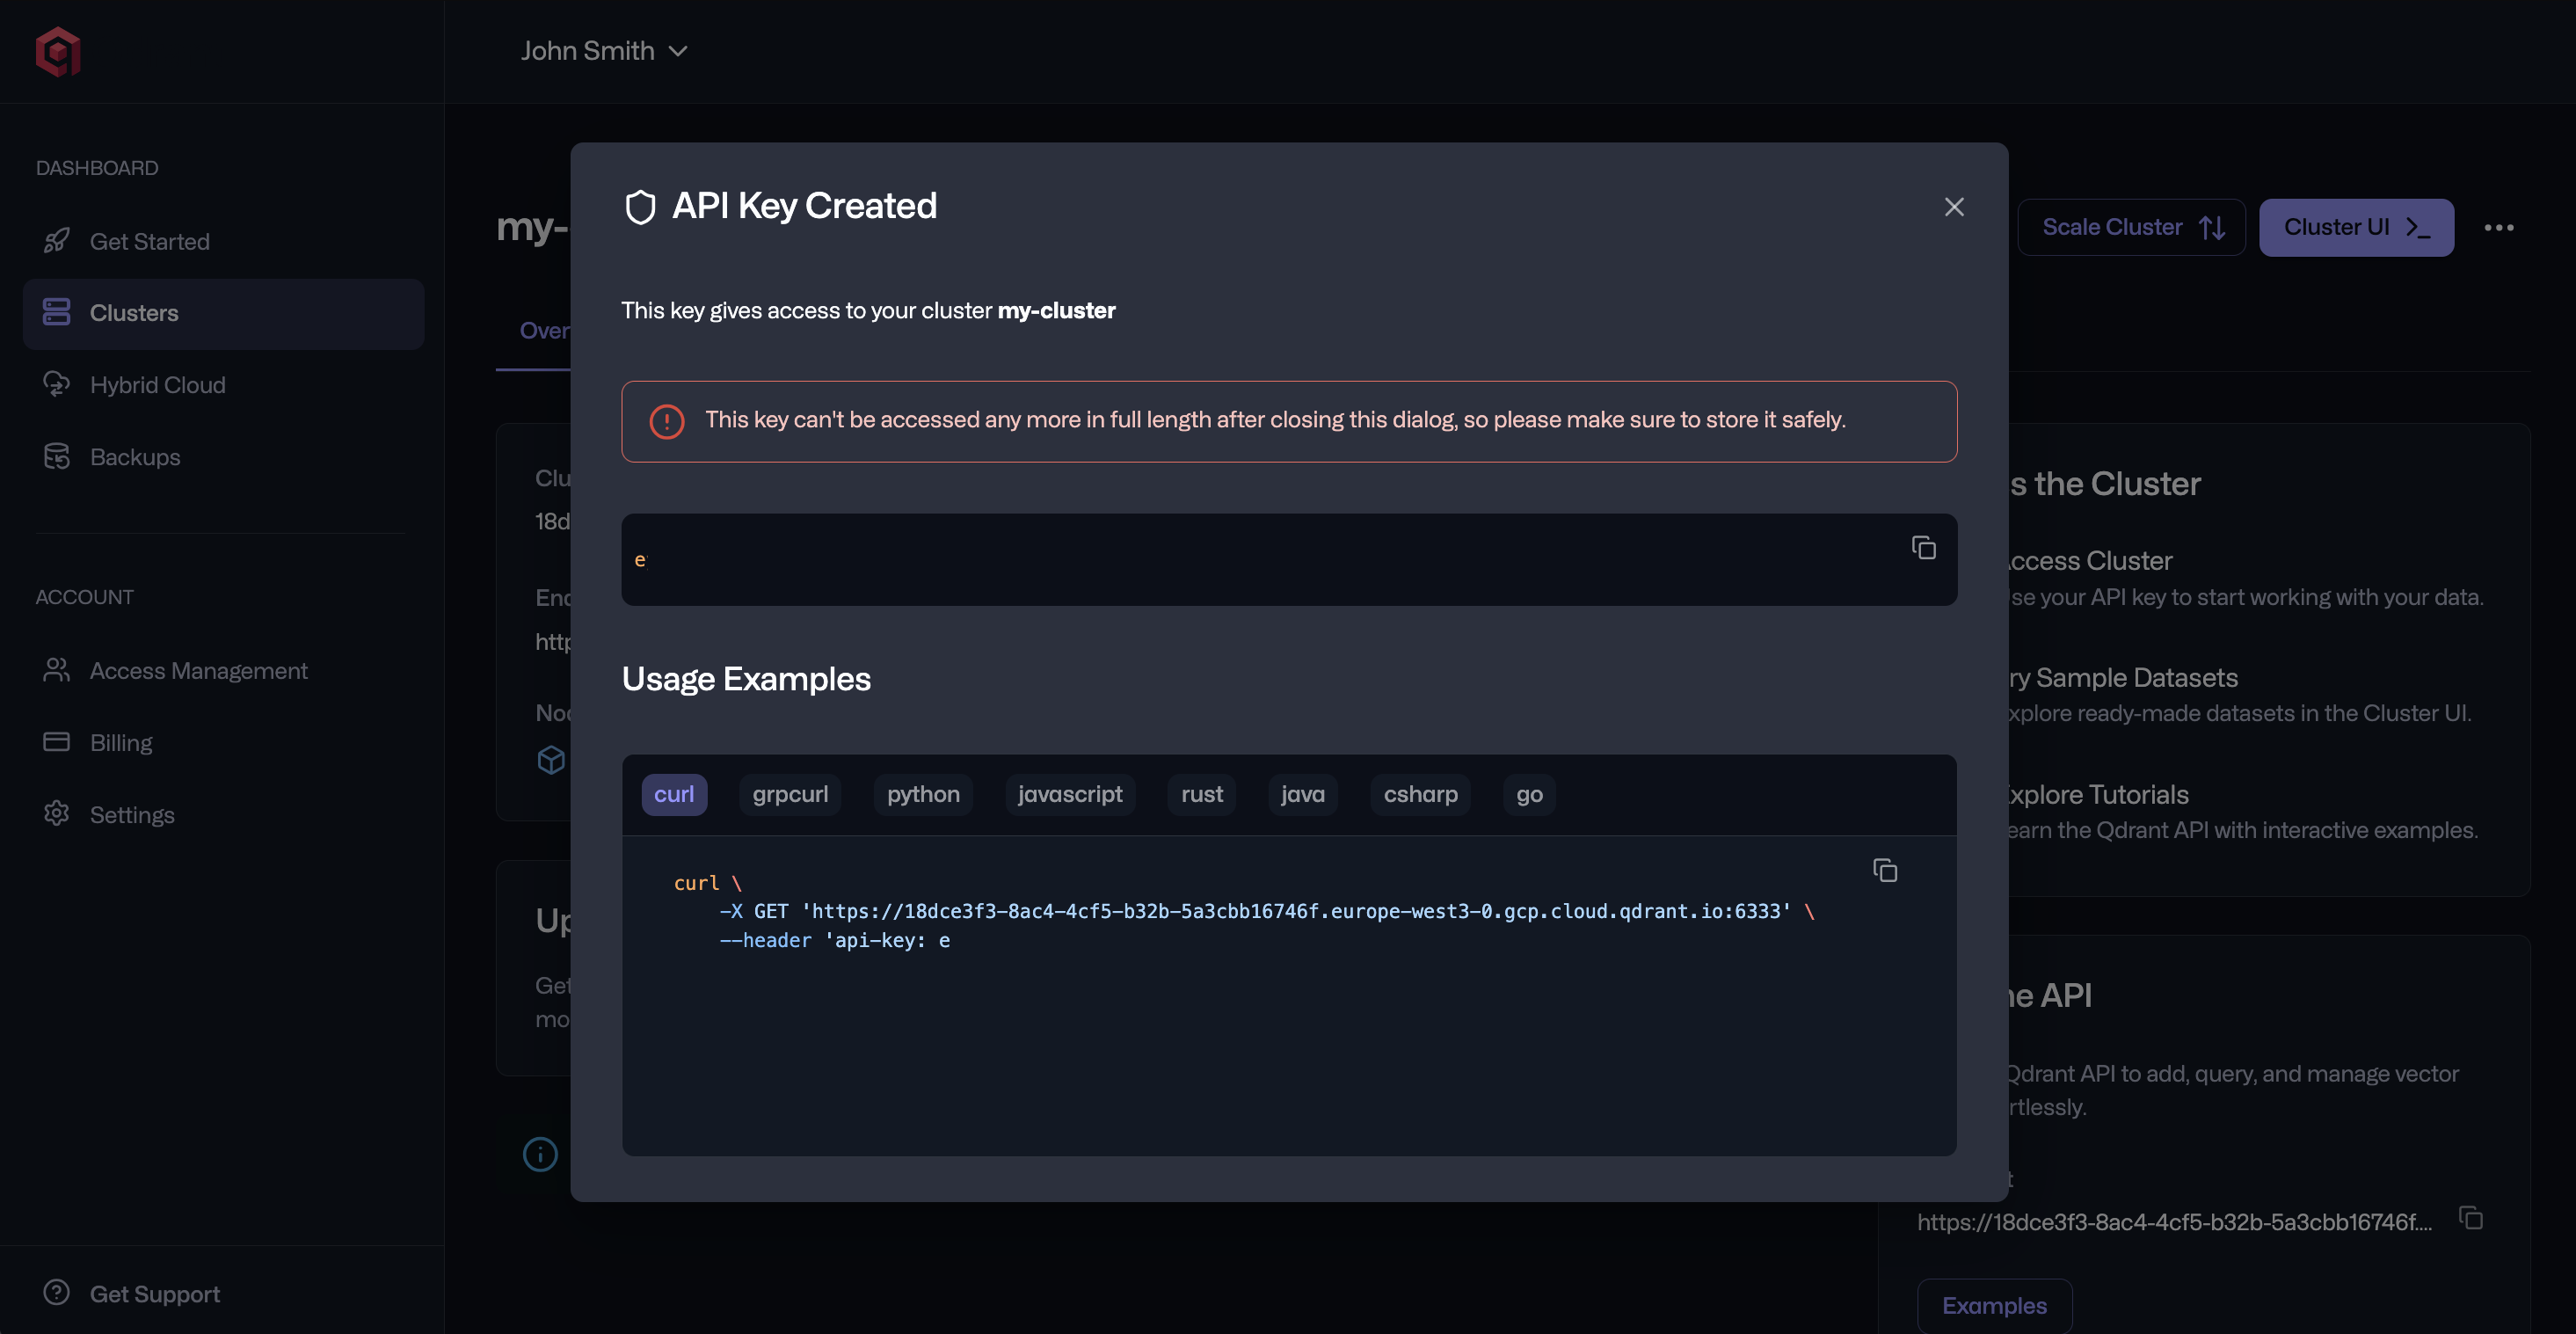Viewport: 2576px width, 1334px height.
Task: Open the Cluster UI
Action: coord(2356,227)
